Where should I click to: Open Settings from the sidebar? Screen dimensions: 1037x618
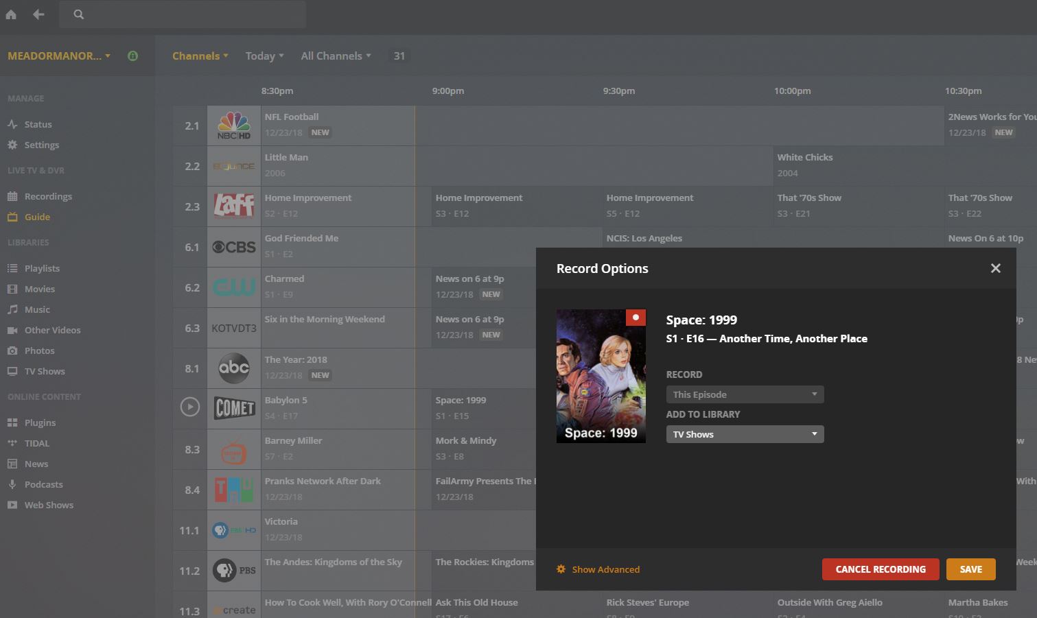coord(41,145)
